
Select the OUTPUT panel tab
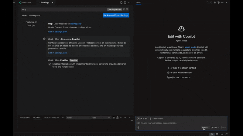tap(37, 118)
